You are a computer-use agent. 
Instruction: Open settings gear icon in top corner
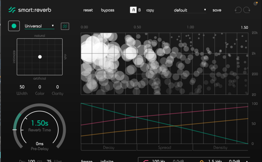tap(255, 4)
